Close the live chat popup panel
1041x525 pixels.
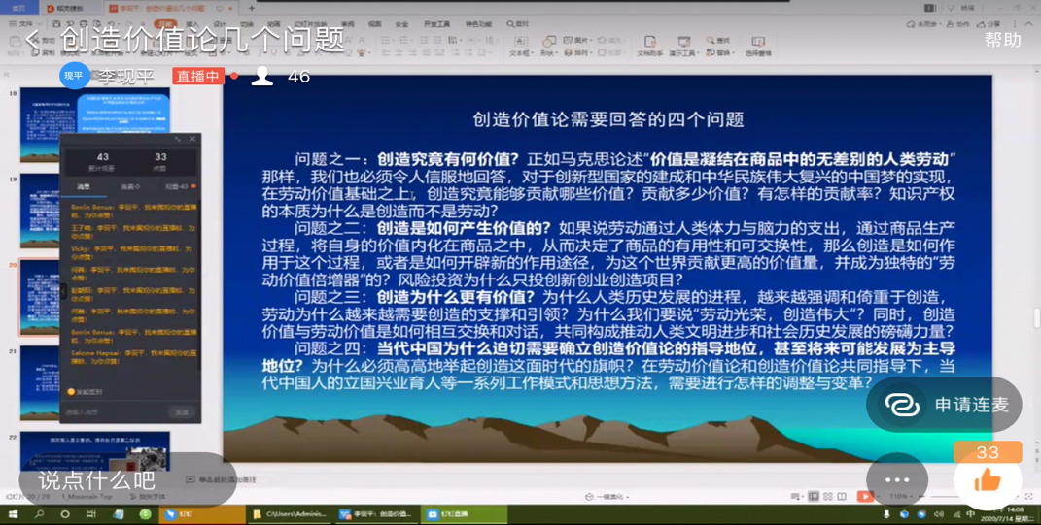192,140
